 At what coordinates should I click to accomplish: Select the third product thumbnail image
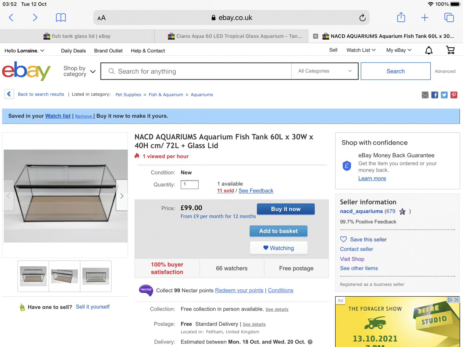pos(96,276)
